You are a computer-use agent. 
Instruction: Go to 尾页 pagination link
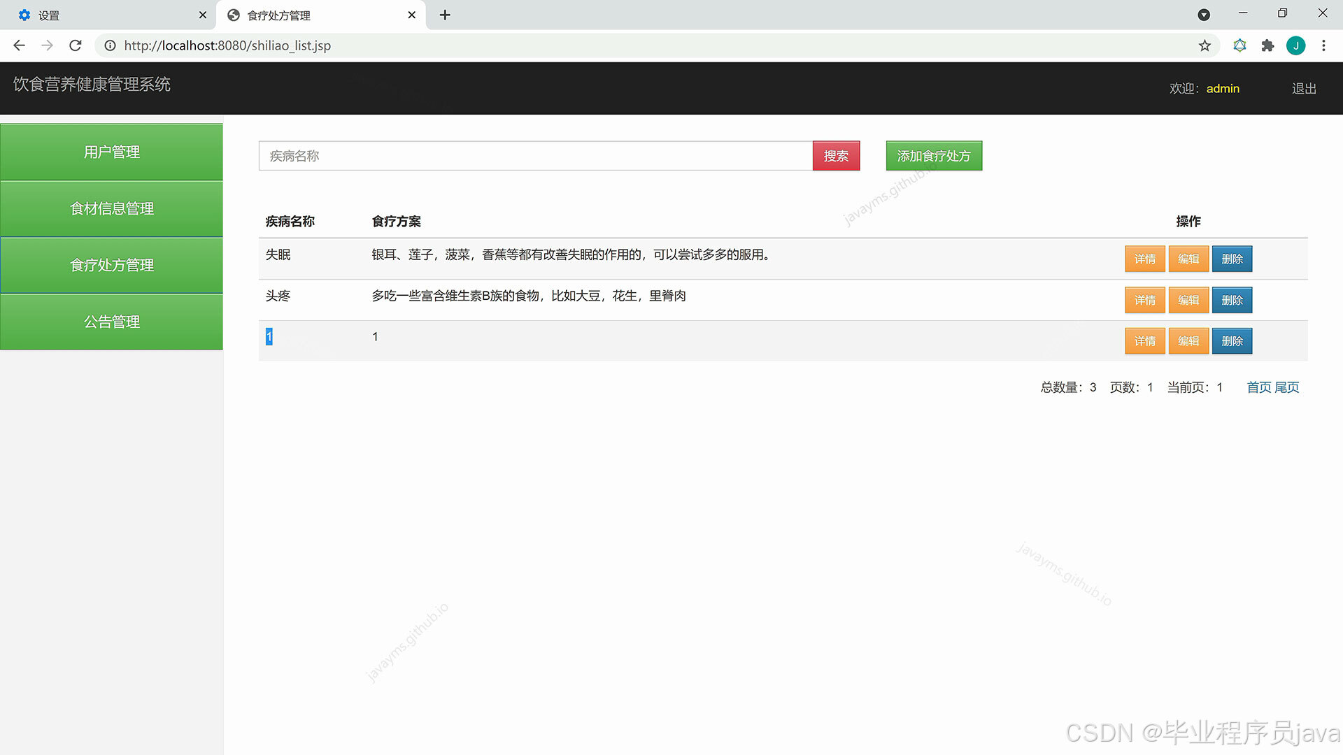tap(1287, 387)
